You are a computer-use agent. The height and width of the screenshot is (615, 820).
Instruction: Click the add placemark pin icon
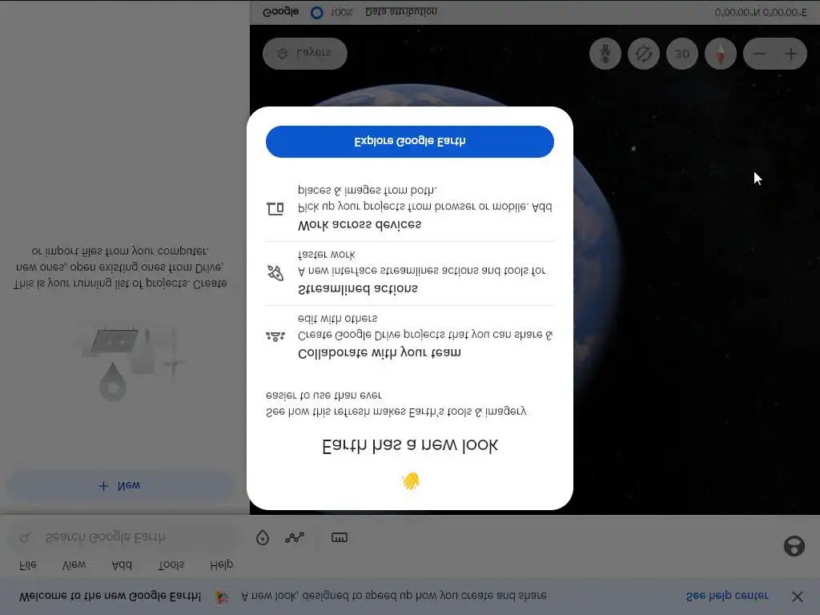263,537
